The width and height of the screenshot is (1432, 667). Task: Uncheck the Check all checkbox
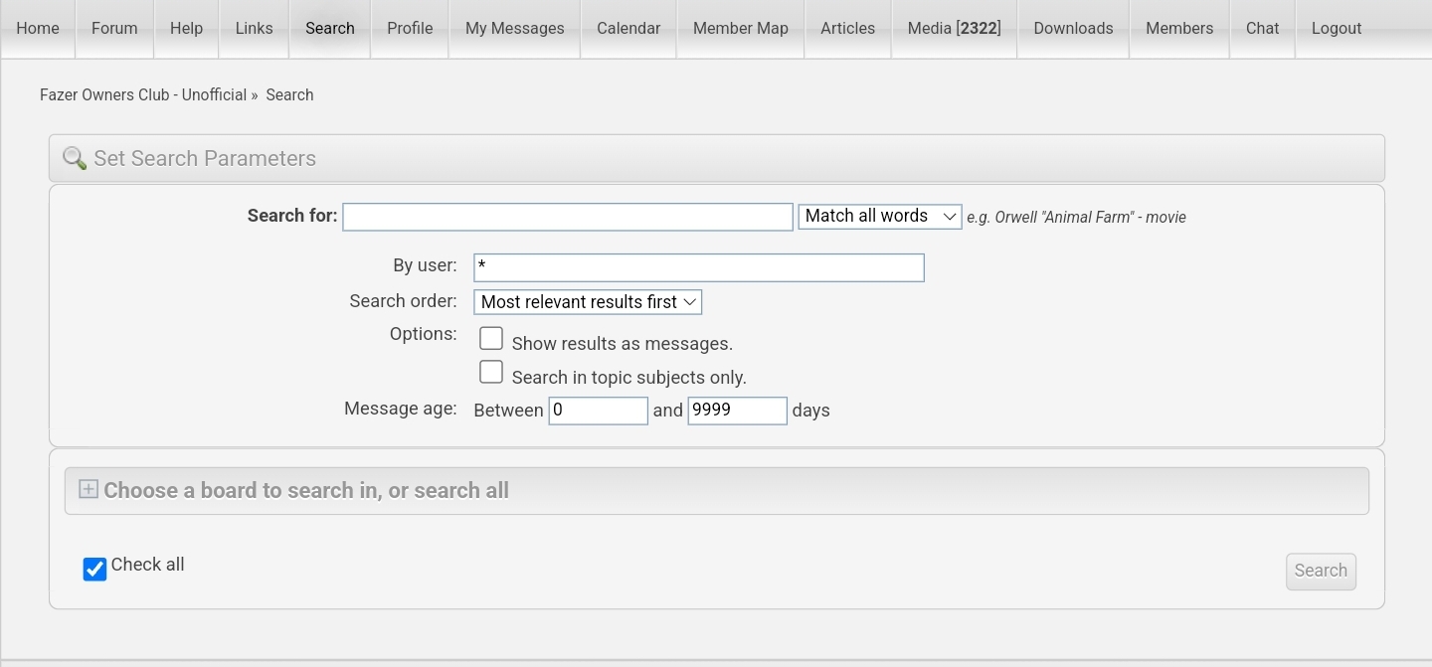(x=94, y=569)
